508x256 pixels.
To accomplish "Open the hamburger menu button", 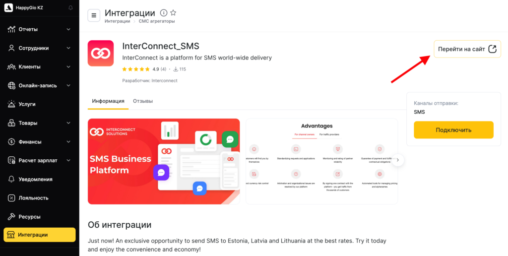I will pos(94,15).
